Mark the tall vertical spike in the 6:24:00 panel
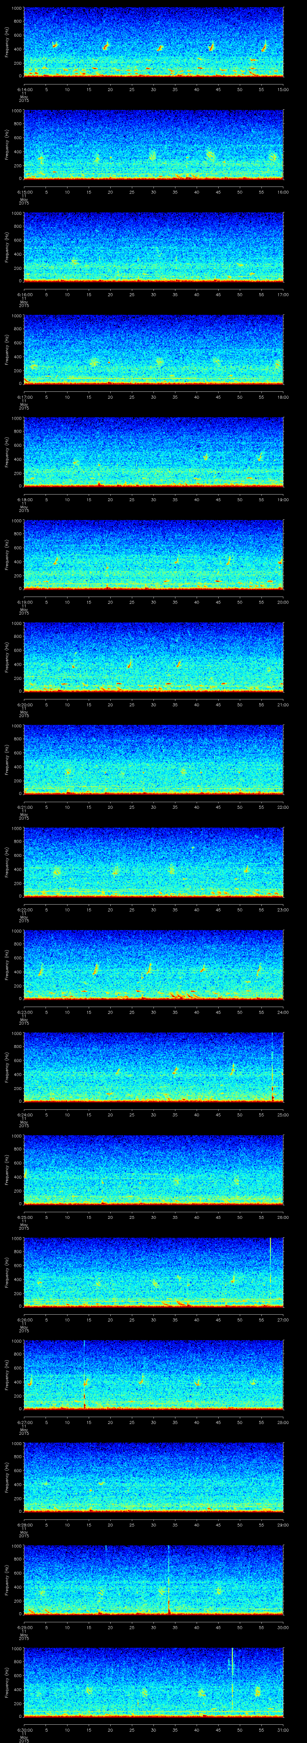The image size is (307, 1743). [x=273, y=1067]
